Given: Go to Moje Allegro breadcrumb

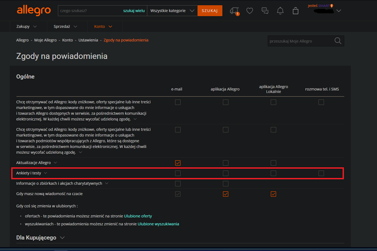Looking at the screenshot, I should tap(45, 40).
